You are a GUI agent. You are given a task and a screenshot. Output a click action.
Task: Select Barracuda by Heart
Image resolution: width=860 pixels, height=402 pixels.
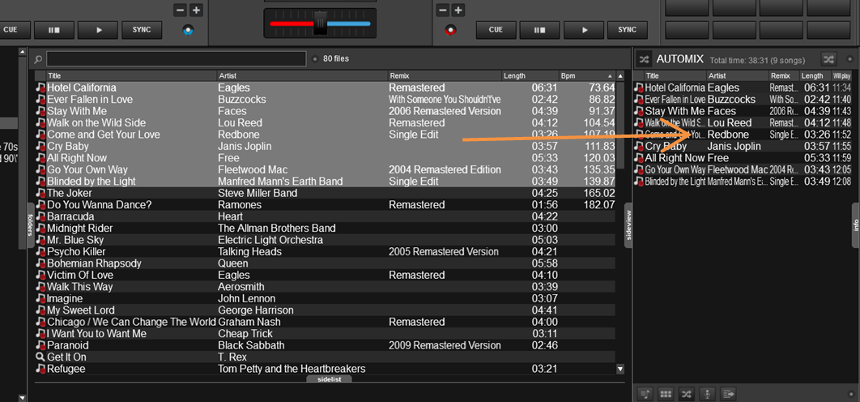[325, 216]
